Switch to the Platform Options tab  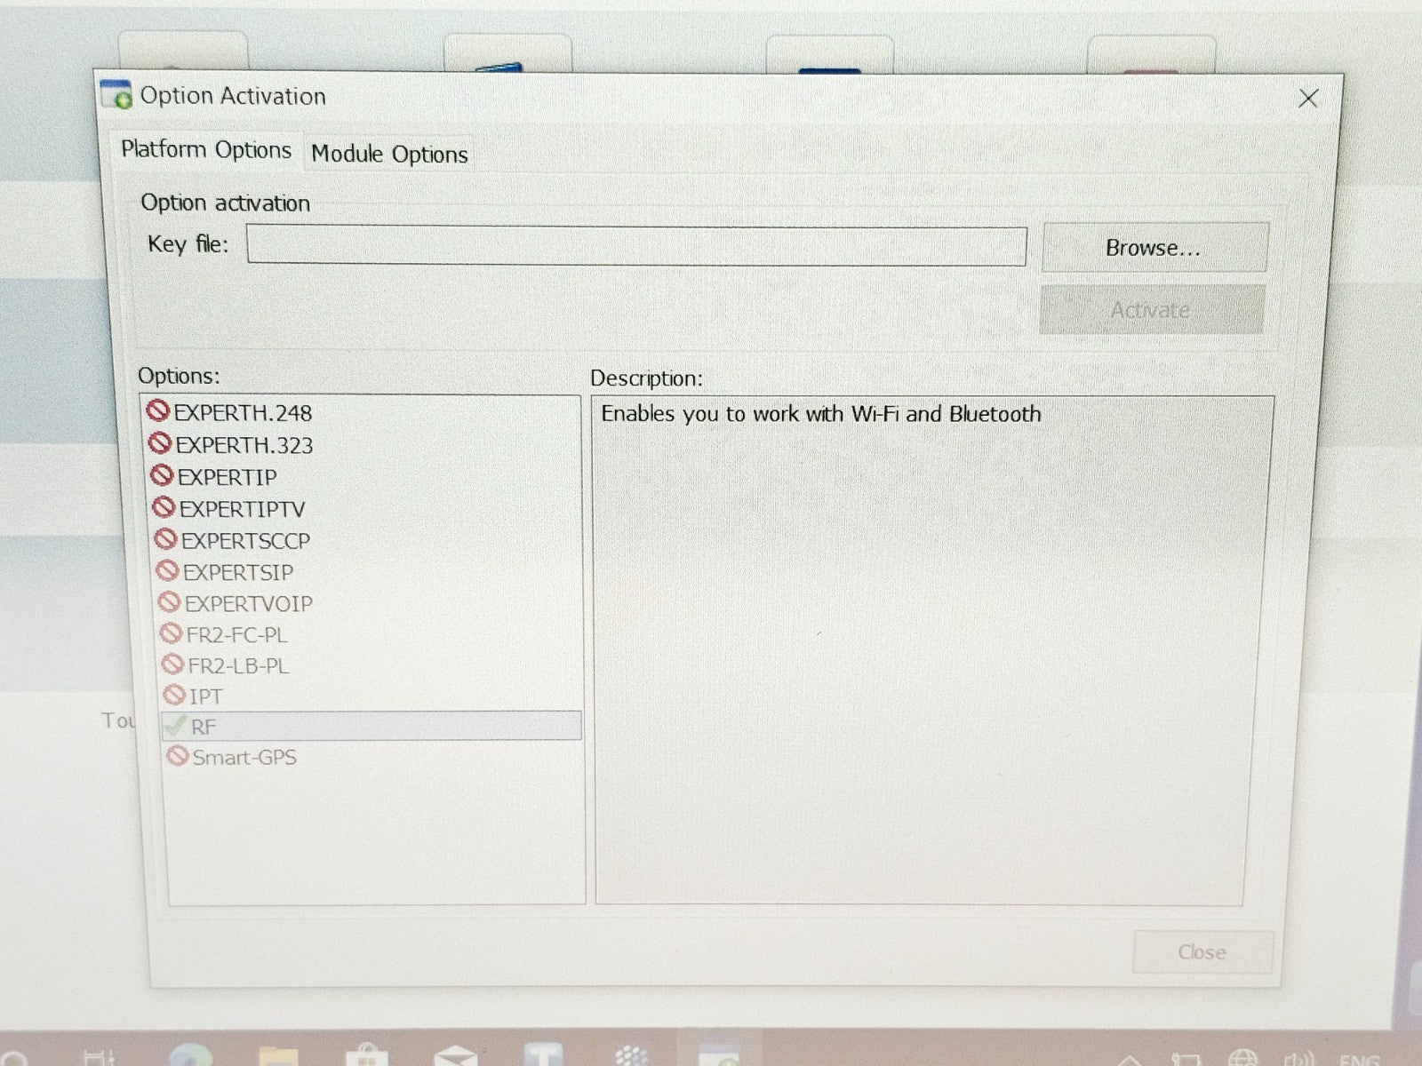coord(206,150)
